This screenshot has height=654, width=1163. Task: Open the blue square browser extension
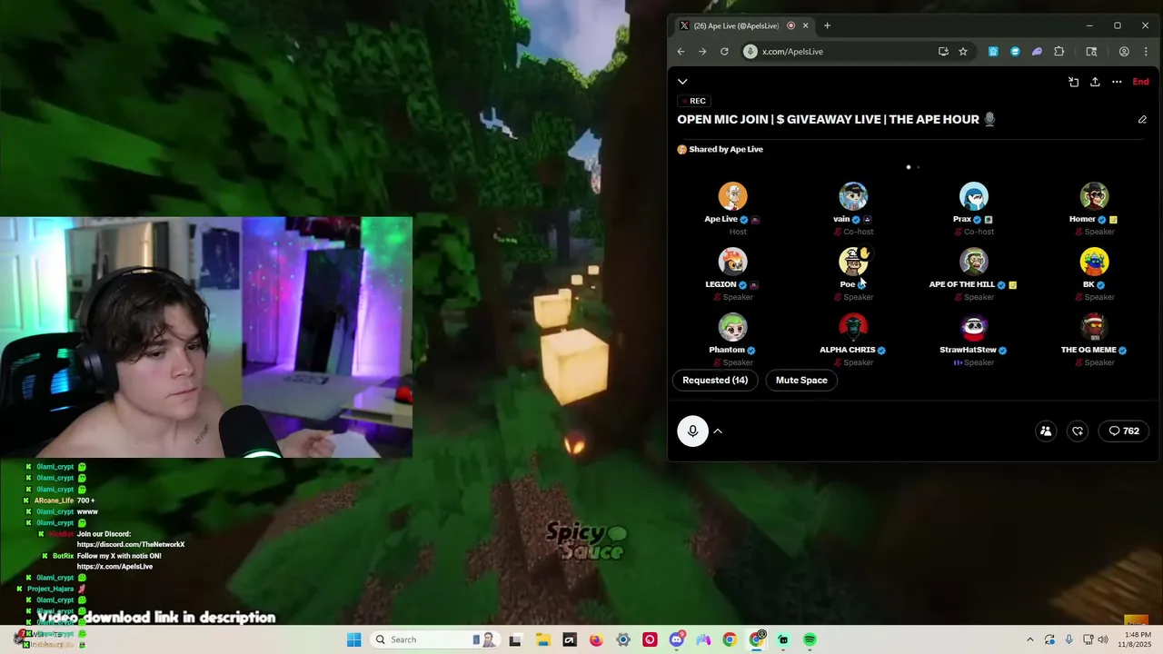(x=993, y=52)
